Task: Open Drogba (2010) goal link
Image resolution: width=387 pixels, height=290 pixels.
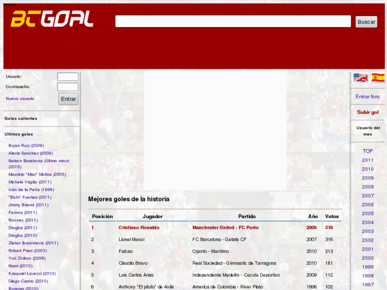Action: [23, 236]
